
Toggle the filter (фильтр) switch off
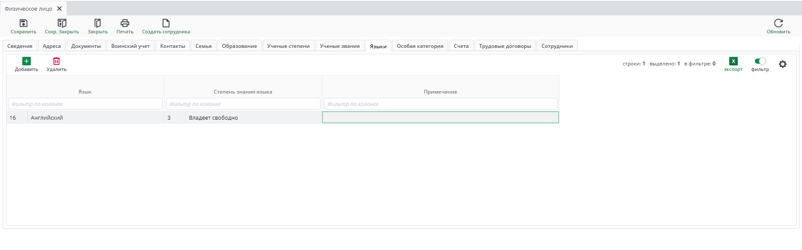click(760, 61)
